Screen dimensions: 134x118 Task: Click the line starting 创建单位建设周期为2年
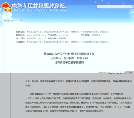65,111
